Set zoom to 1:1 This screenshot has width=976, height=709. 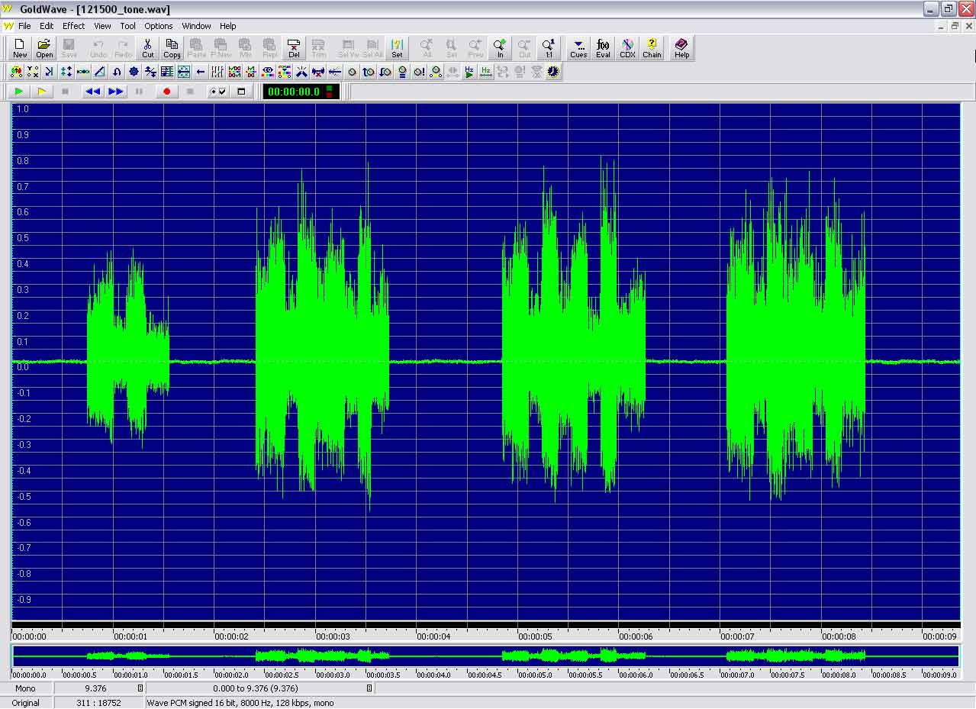point(549,48)
